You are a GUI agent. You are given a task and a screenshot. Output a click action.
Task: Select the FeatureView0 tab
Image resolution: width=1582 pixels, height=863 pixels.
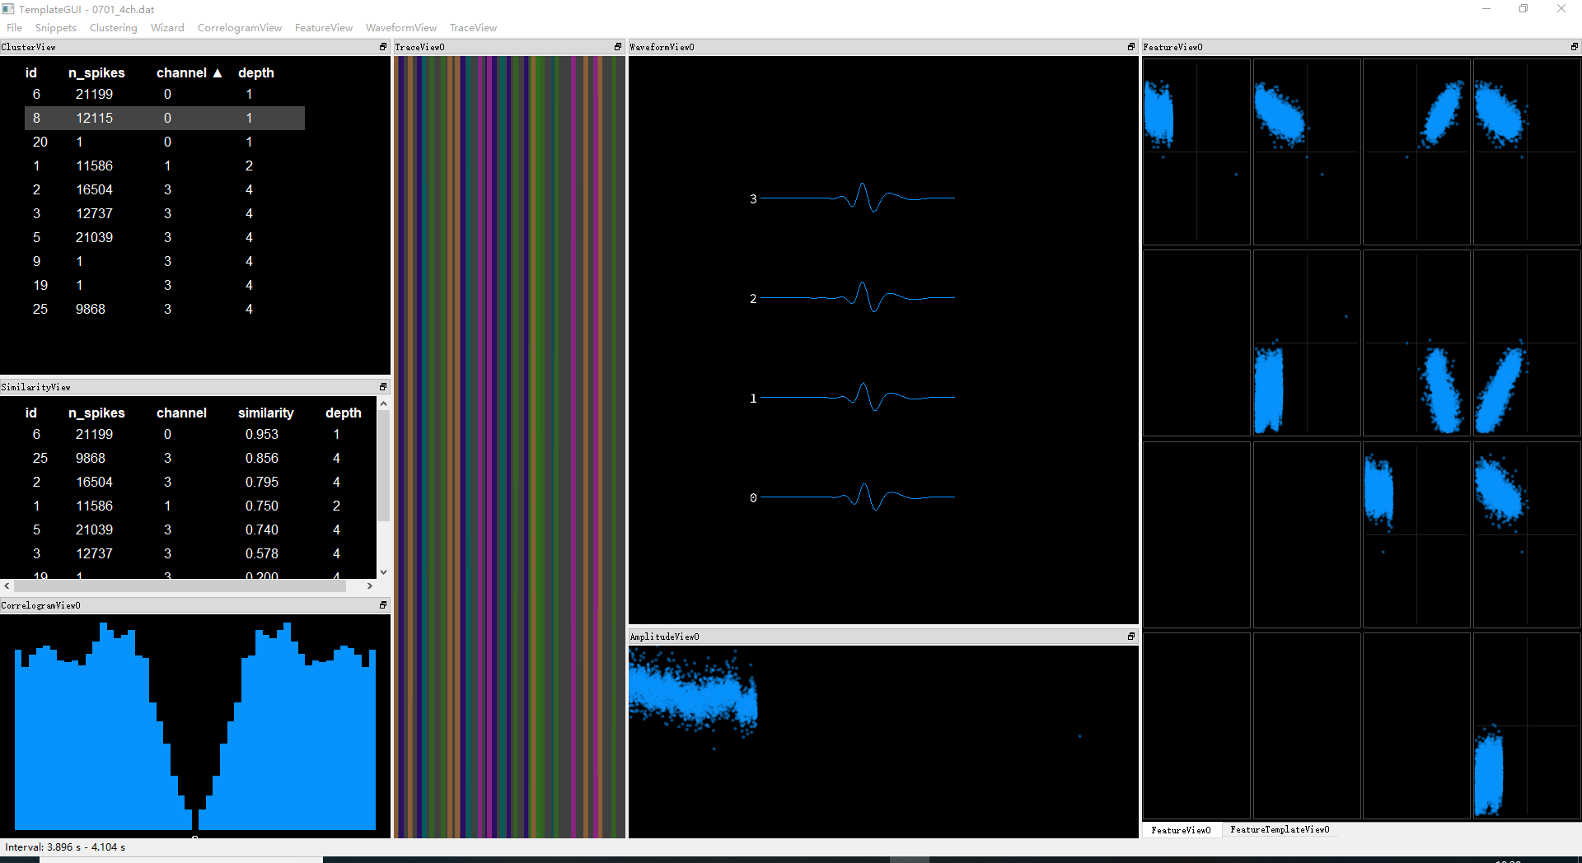(1182, 829)
